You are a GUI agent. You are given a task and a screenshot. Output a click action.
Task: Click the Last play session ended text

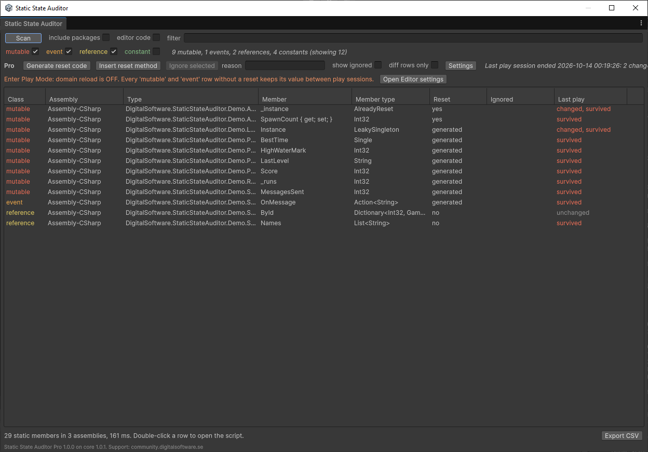[566, 66]
